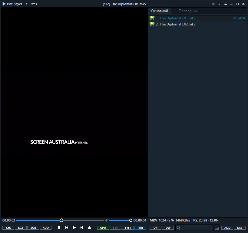
Task: Stop video playback
Action: point(59,228)
